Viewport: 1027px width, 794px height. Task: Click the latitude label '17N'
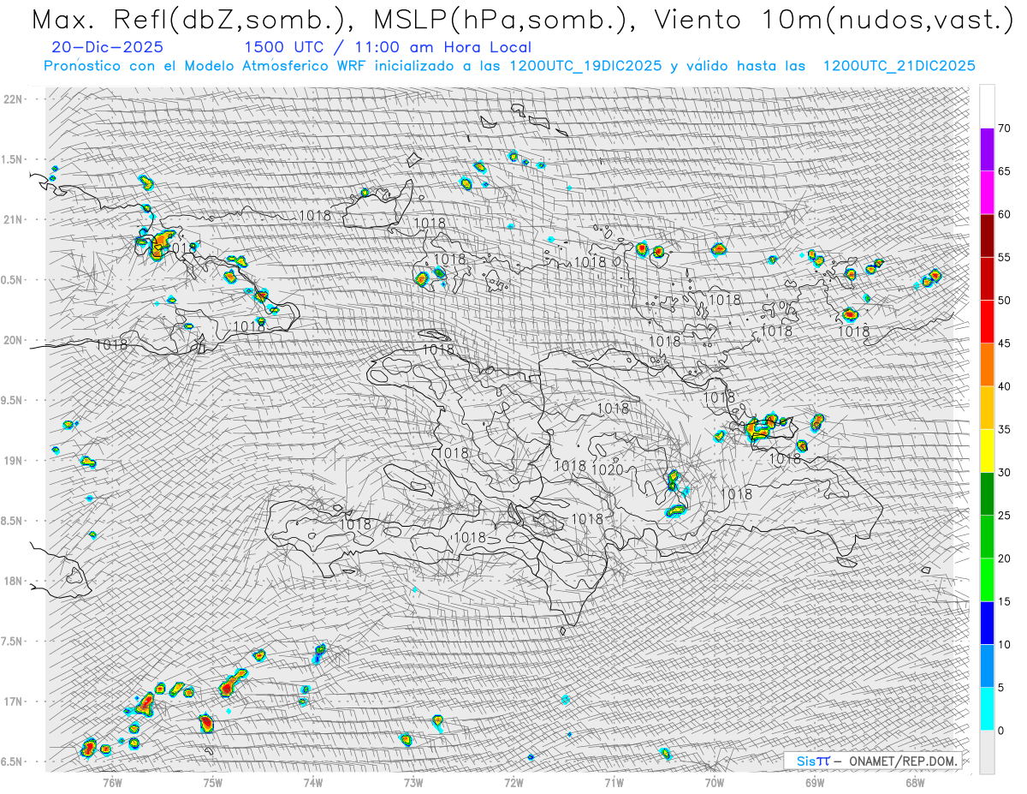point(14,701)
